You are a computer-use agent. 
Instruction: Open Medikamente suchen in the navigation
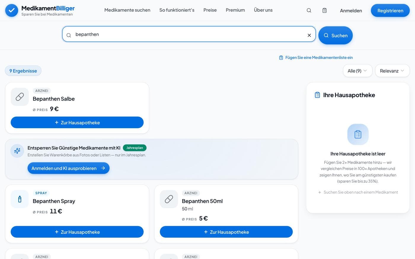click(127, 10)
